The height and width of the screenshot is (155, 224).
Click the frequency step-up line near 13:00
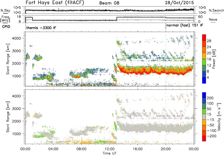[x=117, y=19]
